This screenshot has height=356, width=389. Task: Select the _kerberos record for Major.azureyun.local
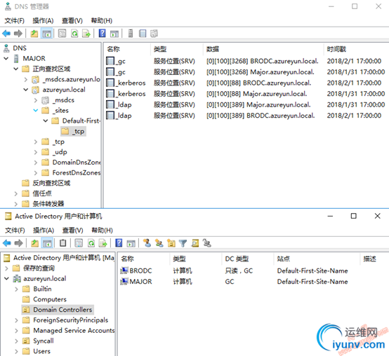click(245, 94)
